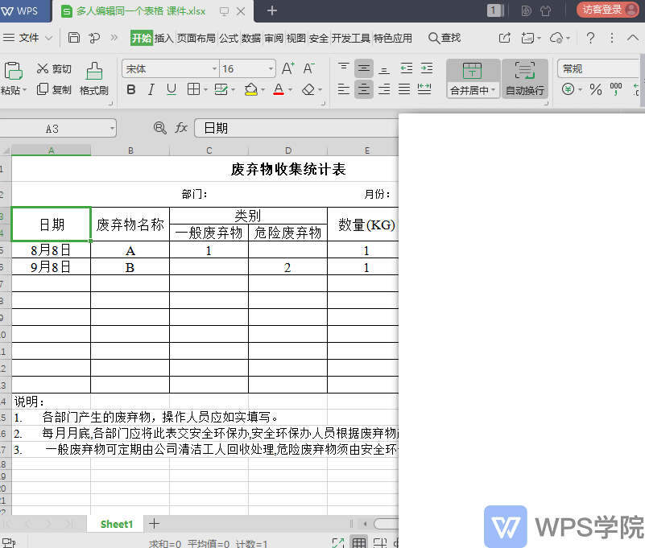Open the font size 16 dropdown

271,68
